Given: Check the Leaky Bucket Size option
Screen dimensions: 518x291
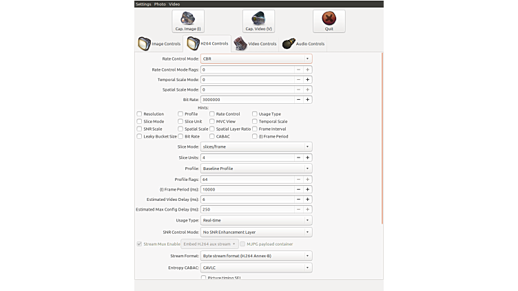Looking at the screenshot, I should point(139,136).
